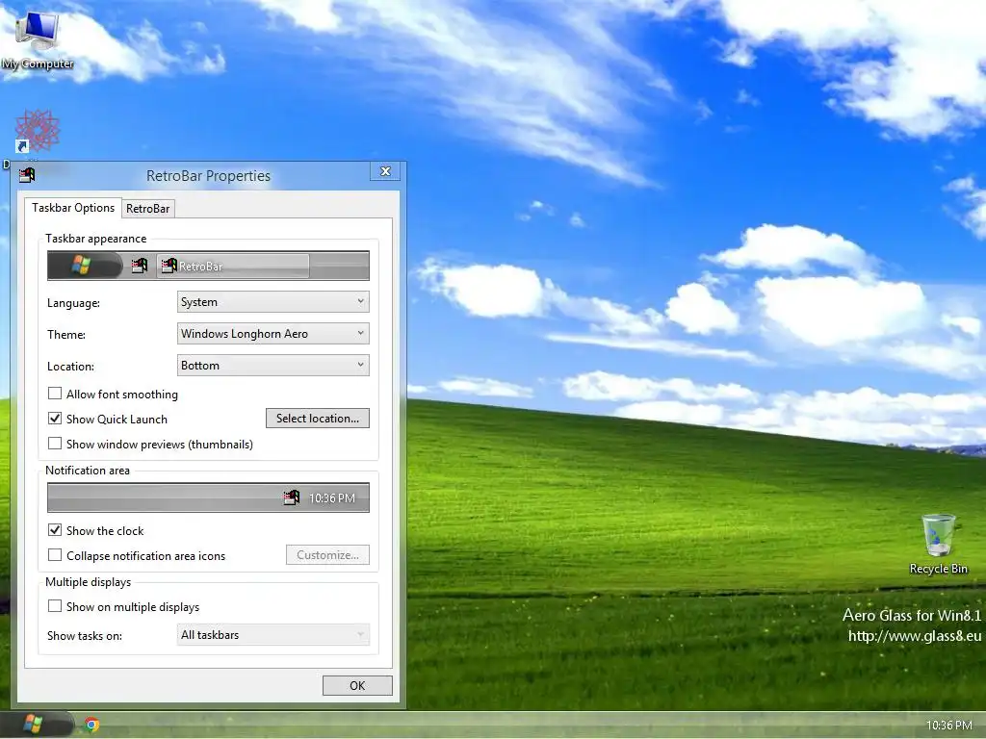Enable Allow font smoothing checkbox
The height and width of the screenshot is (739, 986).
pyautogui.click(x=55, y=394)
